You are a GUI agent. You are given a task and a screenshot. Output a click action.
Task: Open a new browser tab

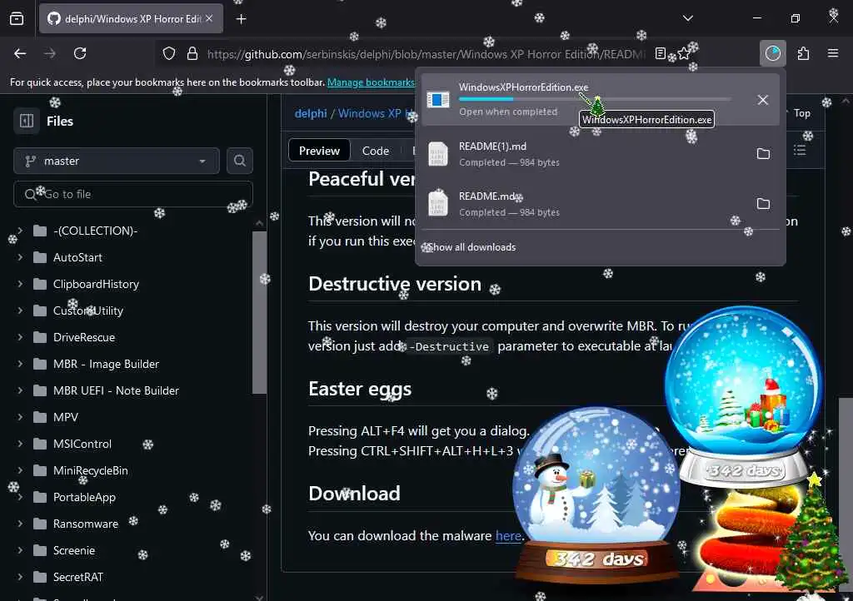point(241,19)
